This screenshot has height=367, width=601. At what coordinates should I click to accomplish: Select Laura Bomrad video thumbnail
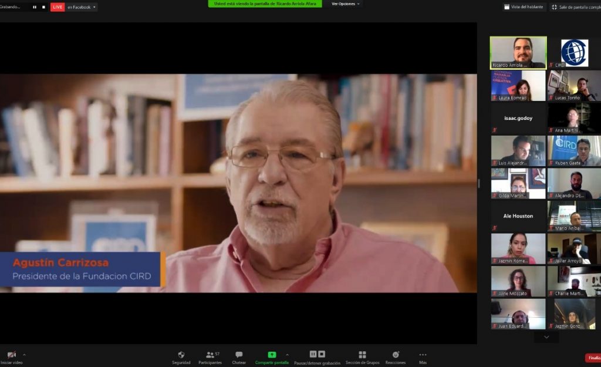pyautogui.click(x=518, y=86)
